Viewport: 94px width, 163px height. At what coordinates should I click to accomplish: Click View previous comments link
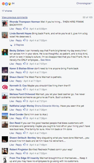pos(15,17)
